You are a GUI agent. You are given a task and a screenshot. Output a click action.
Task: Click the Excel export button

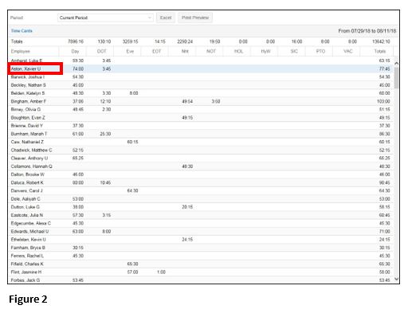pyautogui.click(x=166, y=18)
